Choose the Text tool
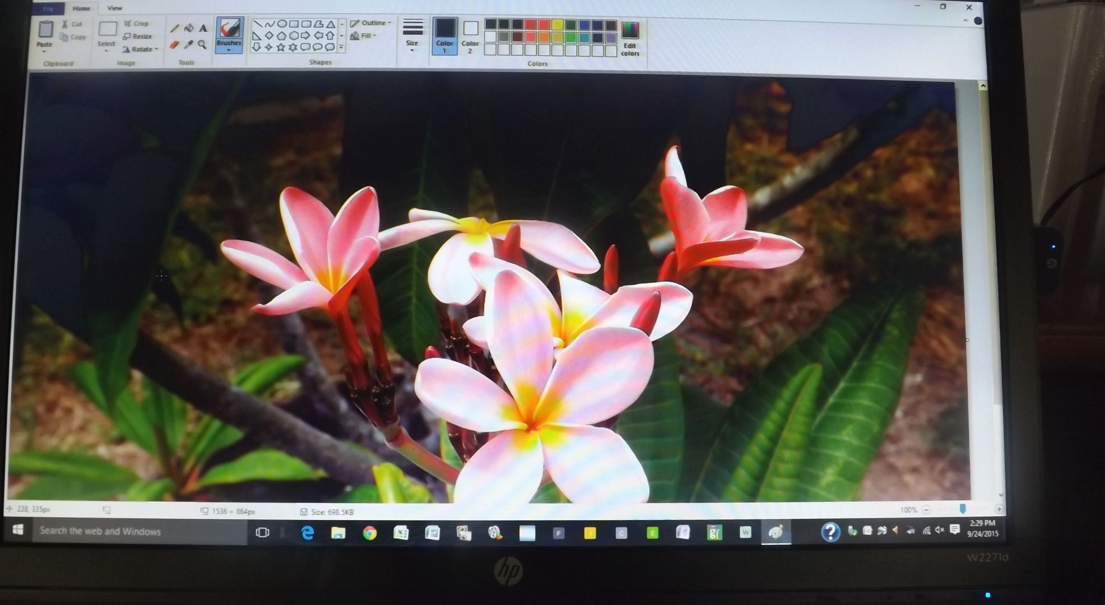1105x605 pixels. tap(203, 28)
